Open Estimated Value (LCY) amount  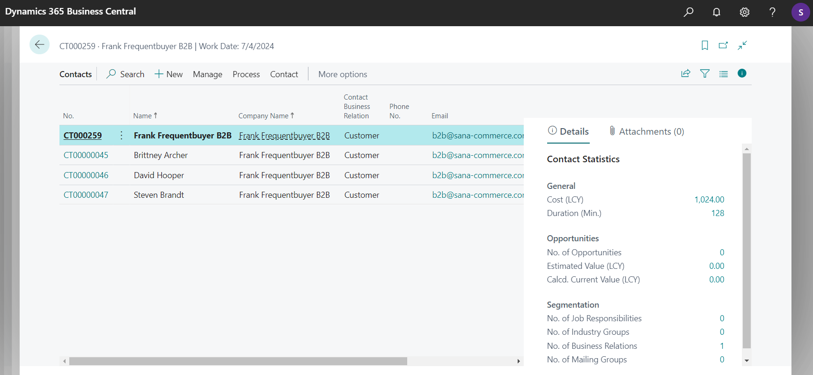click(x=717, y=266)
